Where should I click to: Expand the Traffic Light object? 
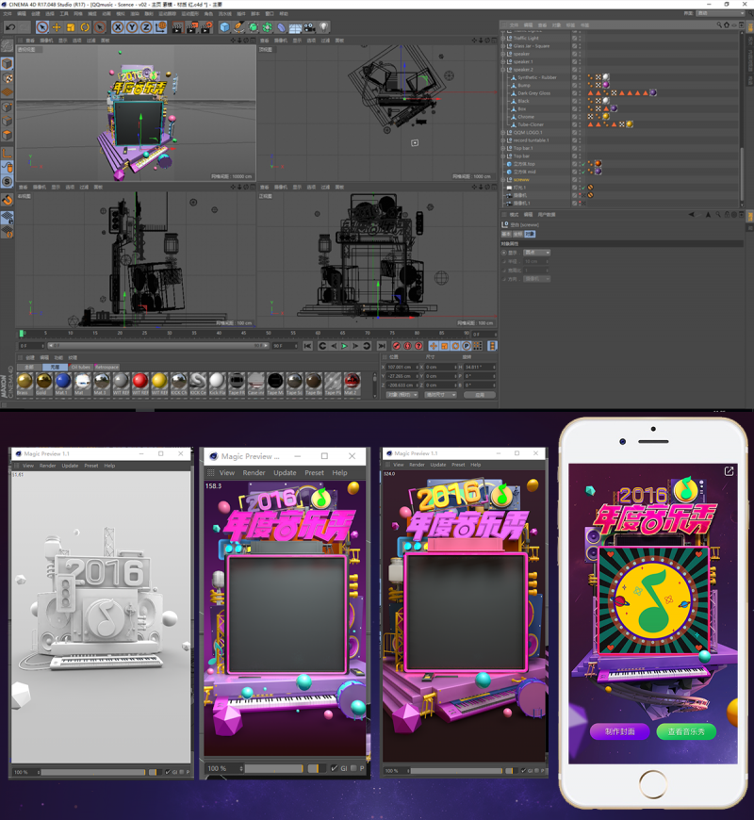tap(503, 39)
